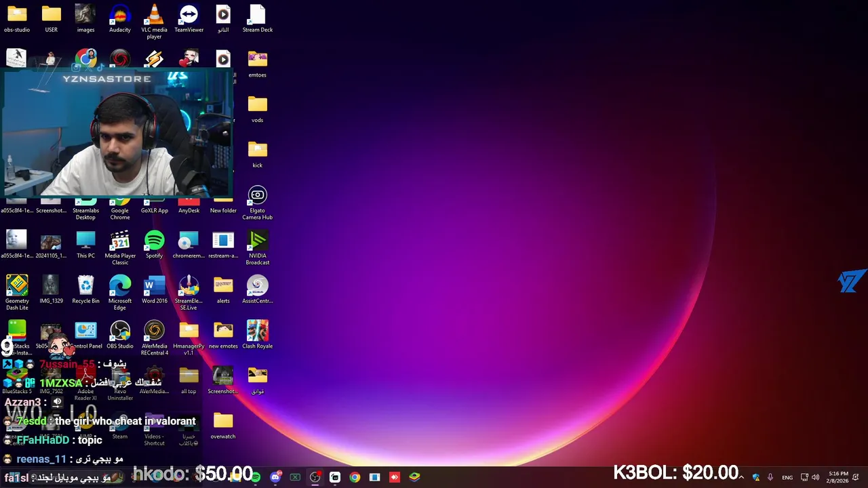This screenshot has height=488, width=868.
Task: Switch input language from ENG
Action: [x=787, y=477]
